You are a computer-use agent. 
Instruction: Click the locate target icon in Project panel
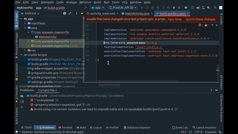(x=64, y=13)
